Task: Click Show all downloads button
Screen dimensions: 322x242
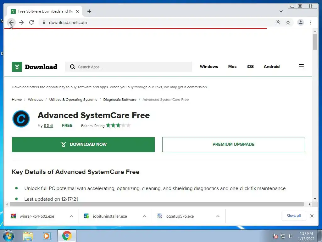Action: (294, 216)
